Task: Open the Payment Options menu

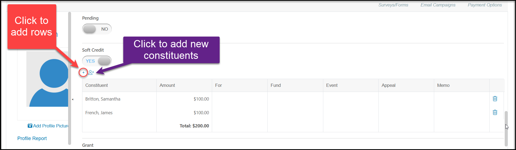Action: (x=485, y=5)
